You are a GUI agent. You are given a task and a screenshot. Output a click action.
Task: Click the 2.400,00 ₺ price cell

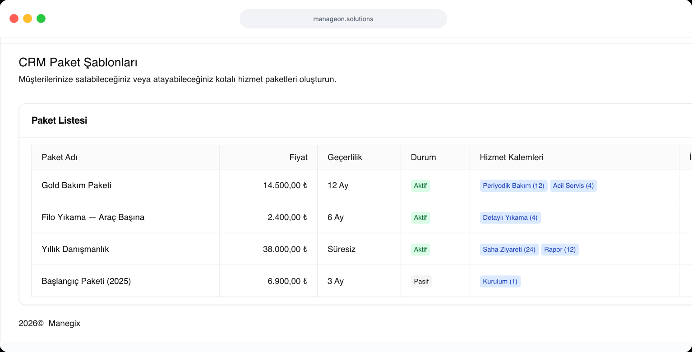pyautogui.click(x=268, y=218)
